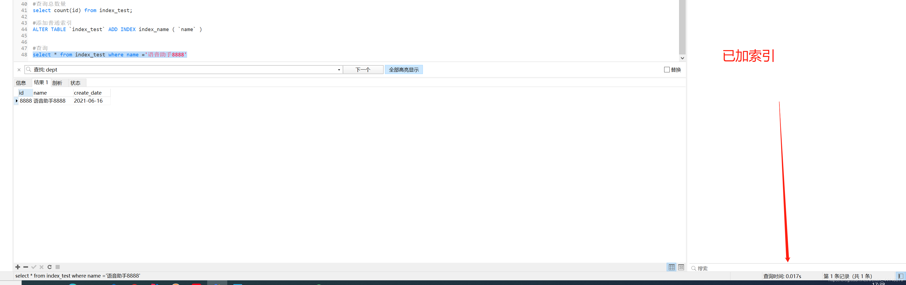Apply changes with the checkmark icon
This screenshot has height=285, width=906.
34,267
